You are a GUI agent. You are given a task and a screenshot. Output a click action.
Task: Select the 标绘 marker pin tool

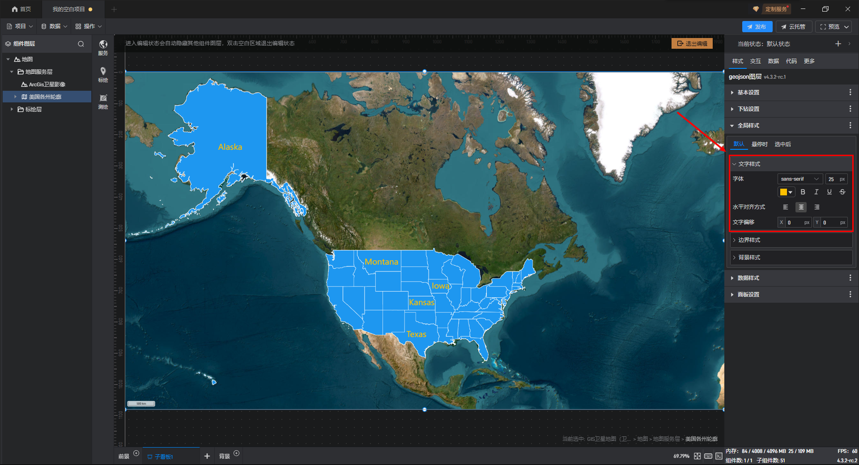click(x=103, y=74)
